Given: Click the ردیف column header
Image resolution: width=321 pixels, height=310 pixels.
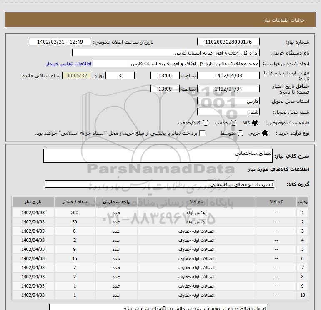Looking at the screenshot, I should click(303, 202).
